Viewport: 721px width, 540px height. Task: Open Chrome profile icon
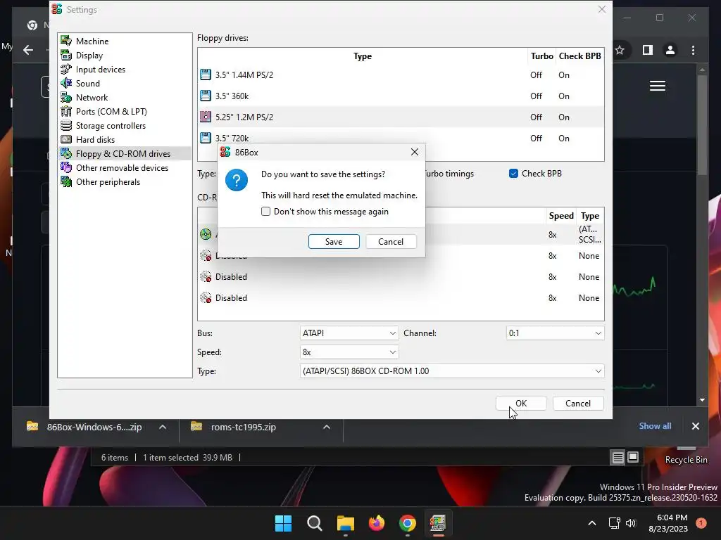click(x=670, y=50)
